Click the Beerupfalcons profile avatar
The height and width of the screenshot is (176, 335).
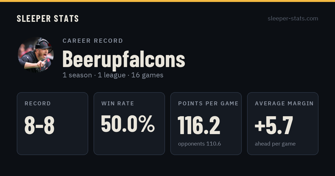coord(36,55)
